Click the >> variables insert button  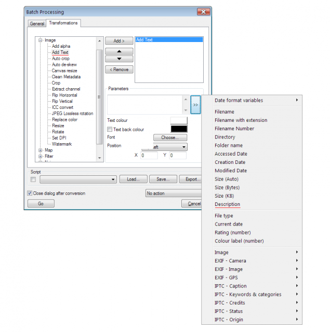click(195, 105)
